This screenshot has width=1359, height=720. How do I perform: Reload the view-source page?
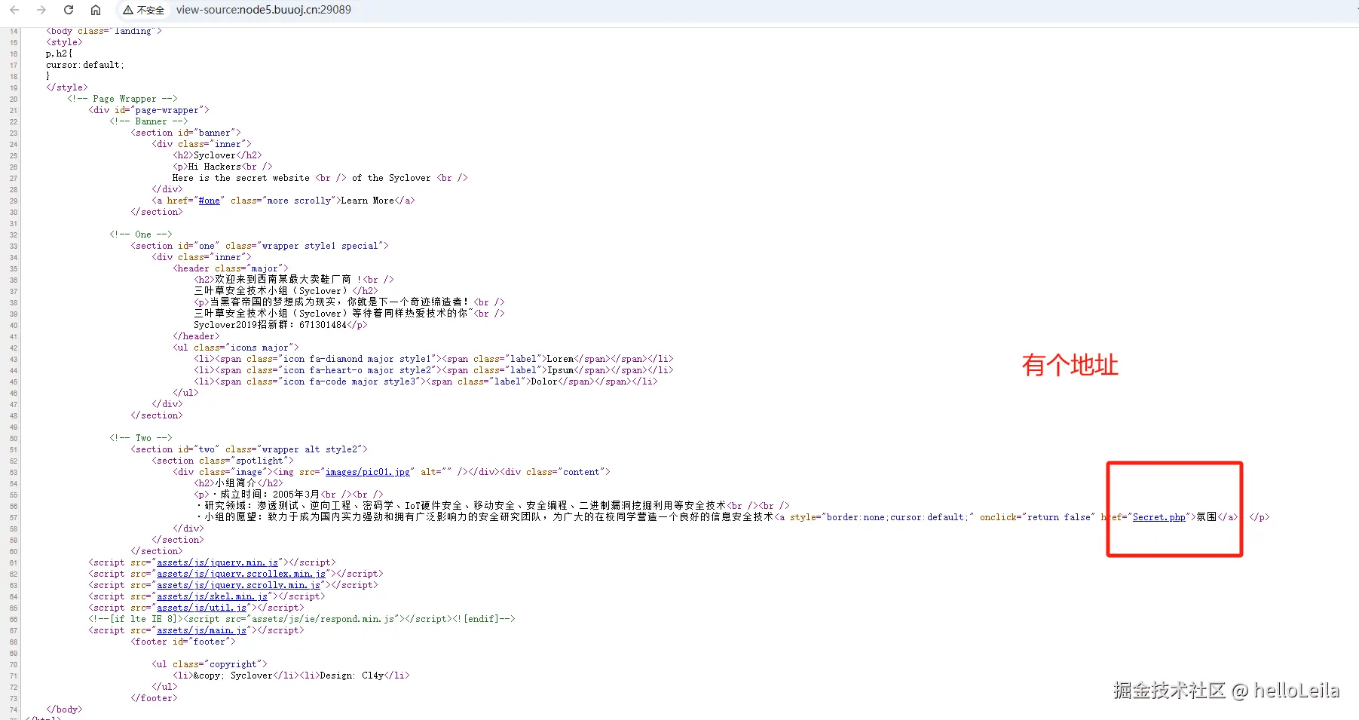pos(69,10)
